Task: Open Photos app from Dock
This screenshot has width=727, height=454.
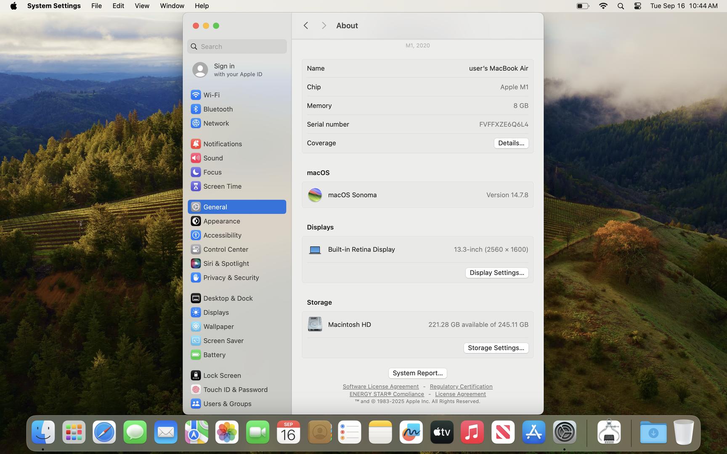Action: click(x=227, y=432)
